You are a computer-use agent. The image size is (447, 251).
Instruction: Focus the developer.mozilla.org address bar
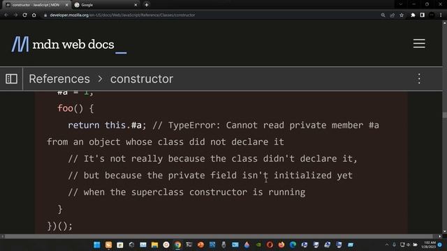coord(211,15)
